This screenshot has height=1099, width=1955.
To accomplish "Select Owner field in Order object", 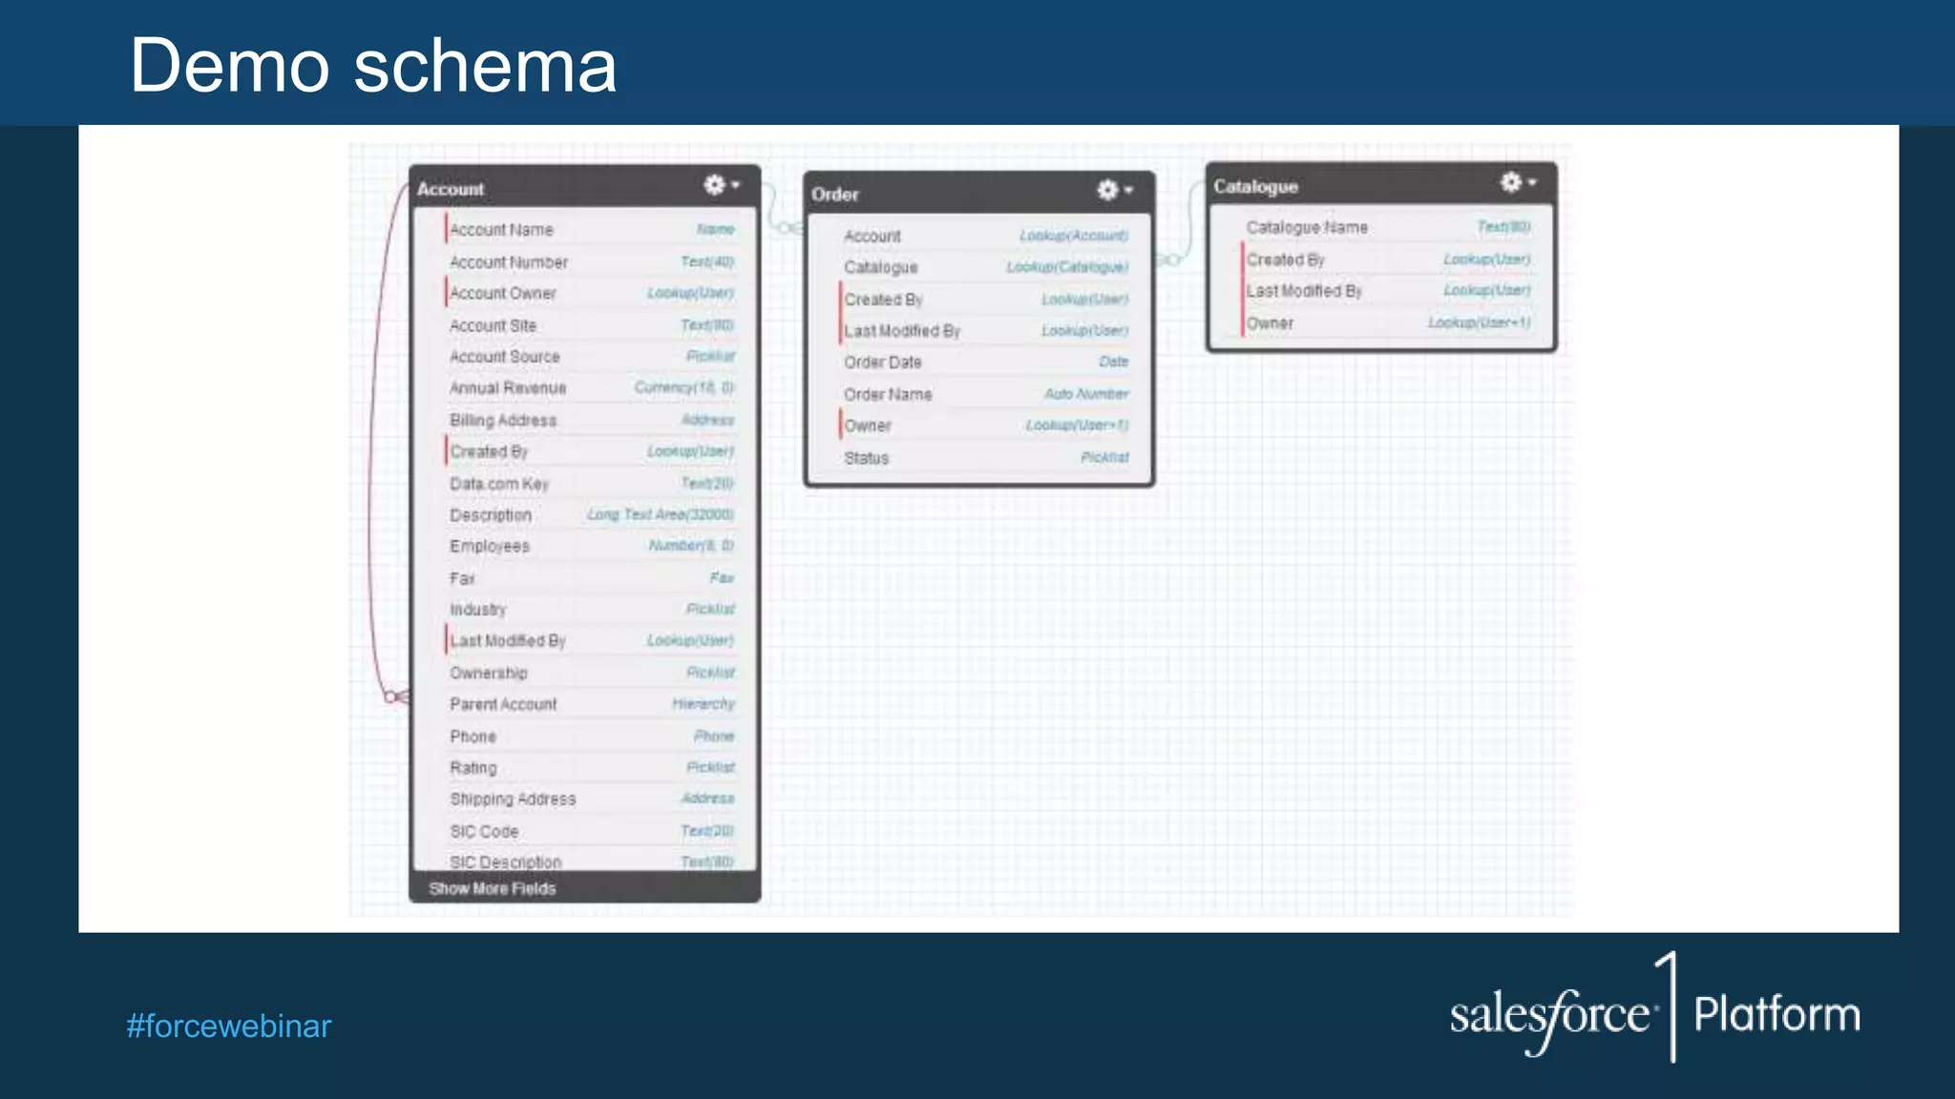I will click(984, 425).
